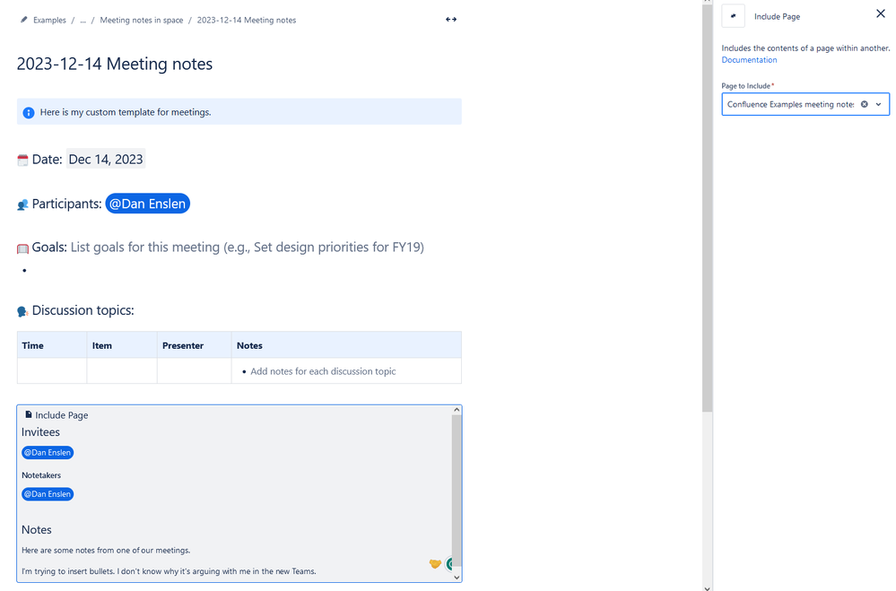Screen dimensions: 896x591
Task: Click the expand page width arrows icon
Action: pos(451,19)
